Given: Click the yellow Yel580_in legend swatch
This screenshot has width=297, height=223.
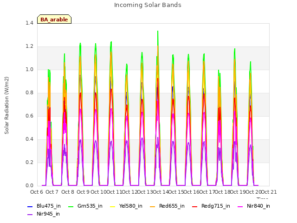Looking at the screenshot, I should click(x=112, y=206).
